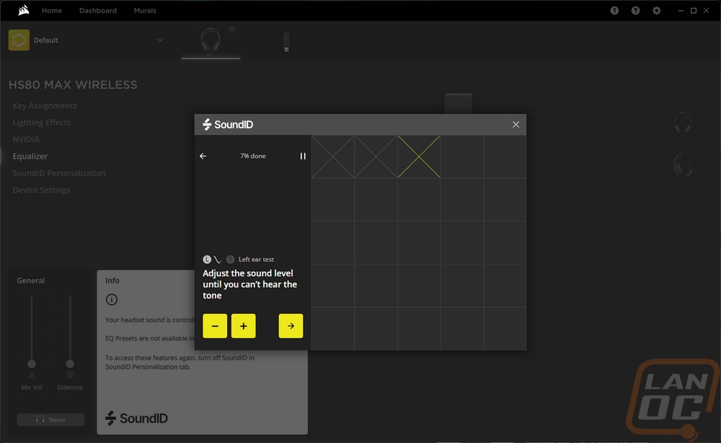Viewport: 721px width, 443px height.
Task: Click the left ear L indicator
Action: click(207, 260)
